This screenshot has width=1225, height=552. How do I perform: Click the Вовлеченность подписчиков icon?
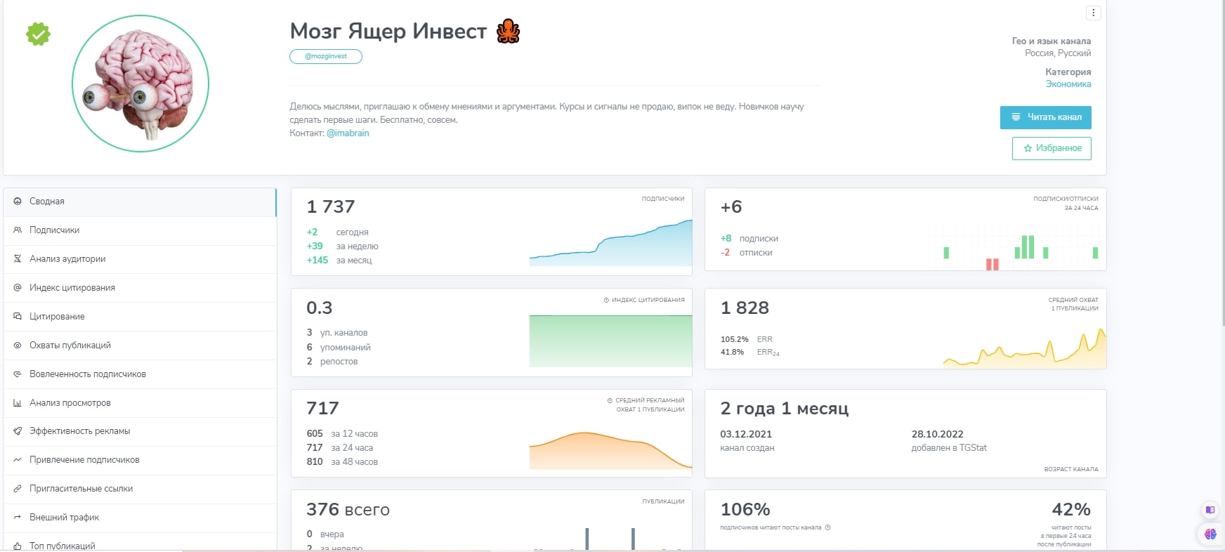pos(18,374)
